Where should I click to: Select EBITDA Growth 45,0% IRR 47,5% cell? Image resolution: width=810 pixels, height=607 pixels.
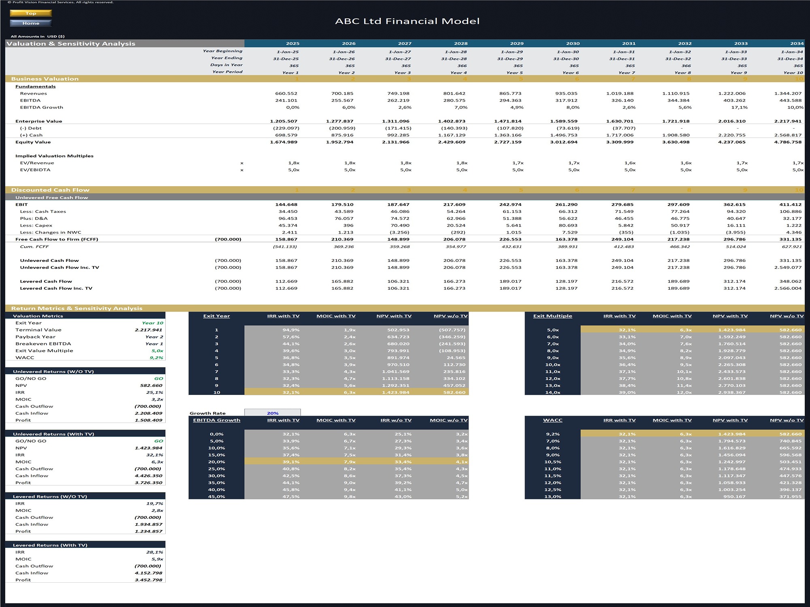[291, 497]
